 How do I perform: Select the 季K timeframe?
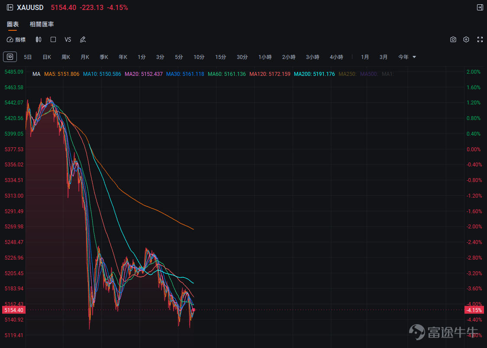point(104,57)
